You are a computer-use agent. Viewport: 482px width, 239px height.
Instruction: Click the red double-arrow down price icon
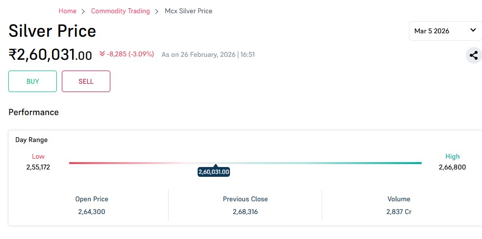[102, 54]
